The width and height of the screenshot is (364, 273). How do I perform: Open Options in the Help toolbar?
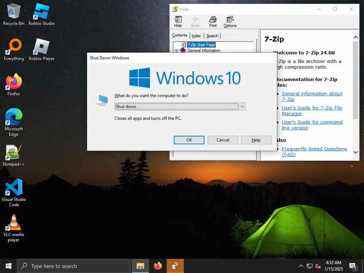230,22
